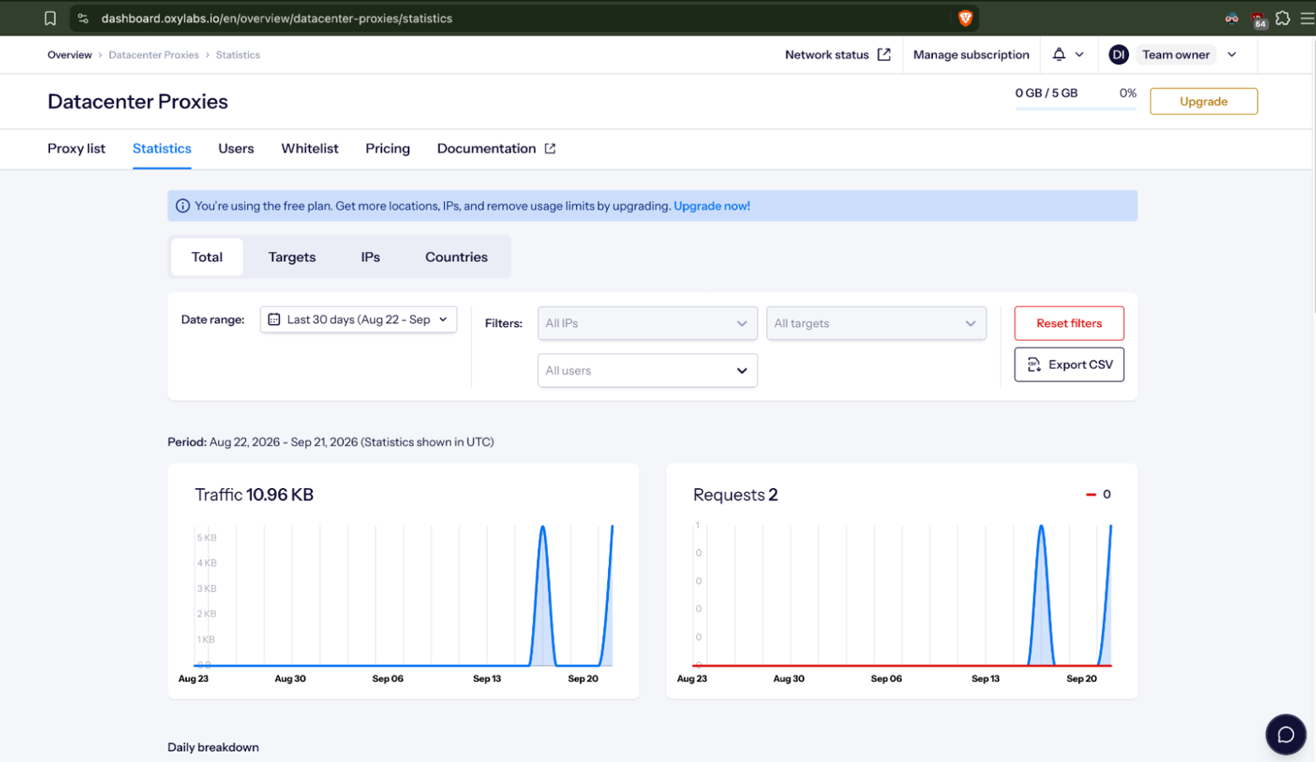
Task: Open the Users tab
Action: pyautogui.click(x=236, y=148)
